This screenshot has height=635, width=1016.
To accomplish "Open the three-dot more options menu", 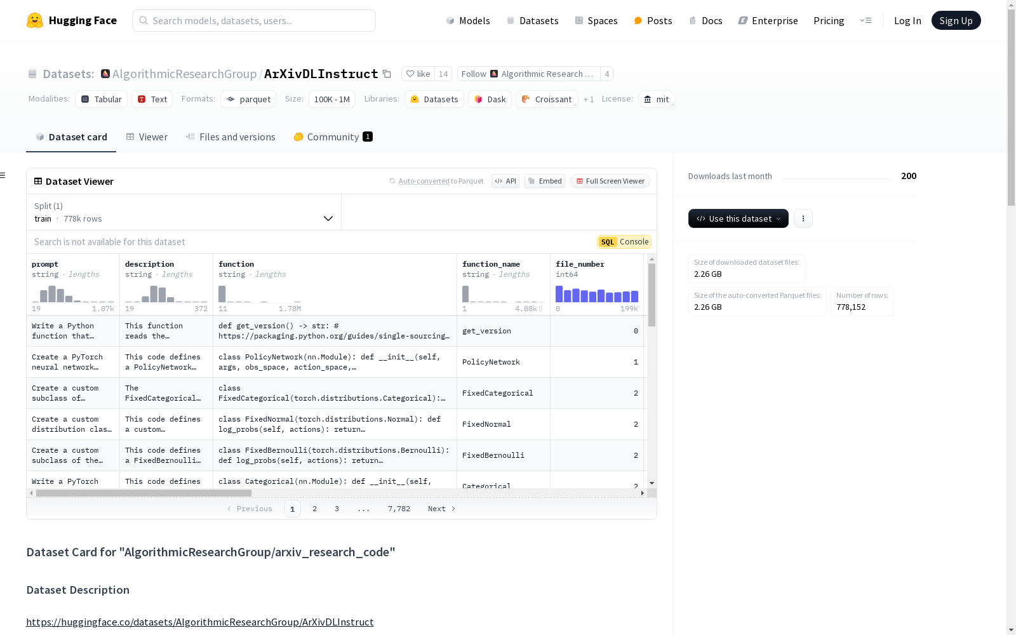I will point(803,218).
